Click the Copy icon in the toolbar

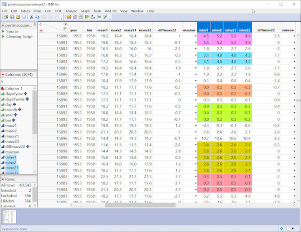tap(38, 17)
